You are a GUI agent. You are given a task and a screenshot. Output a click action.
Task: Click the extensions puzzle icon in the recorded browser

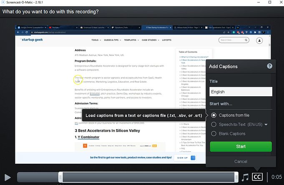255,32
